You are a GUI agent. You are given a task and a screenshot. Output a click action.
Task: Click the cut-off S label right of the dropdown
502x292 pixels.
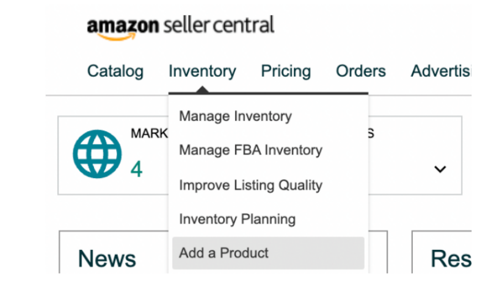[371, 134]
